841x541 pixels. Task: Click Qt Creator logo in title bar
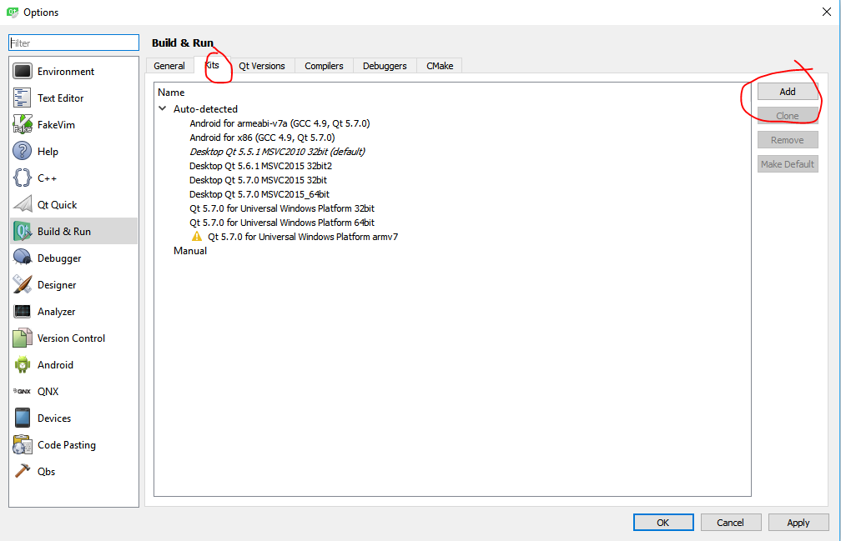[x=12, y=12]
